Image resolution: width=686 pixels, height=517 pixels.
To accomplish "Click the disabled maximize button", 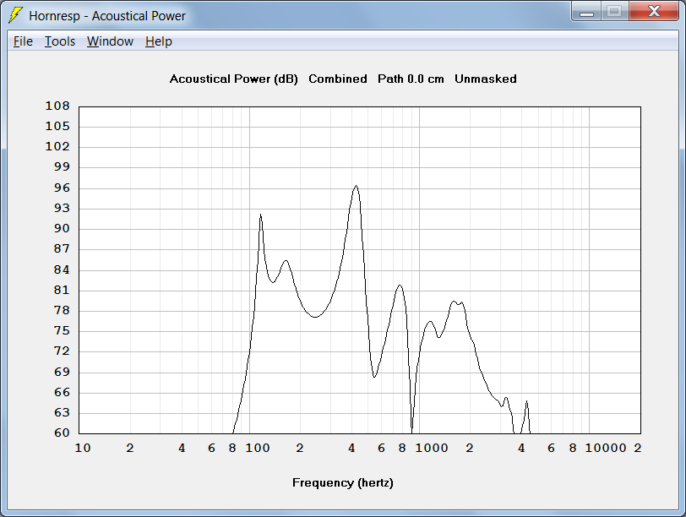I will pyautogui.click(x=615, y=11).
